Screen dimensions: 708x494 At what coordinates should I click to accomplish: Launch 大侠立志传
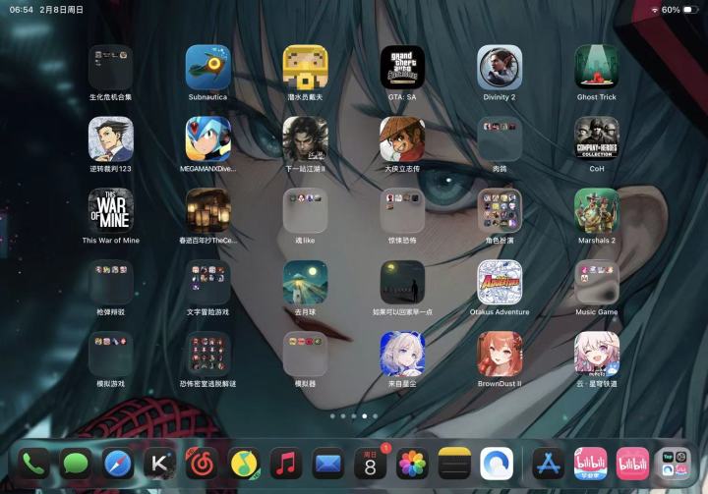point(402,138)
